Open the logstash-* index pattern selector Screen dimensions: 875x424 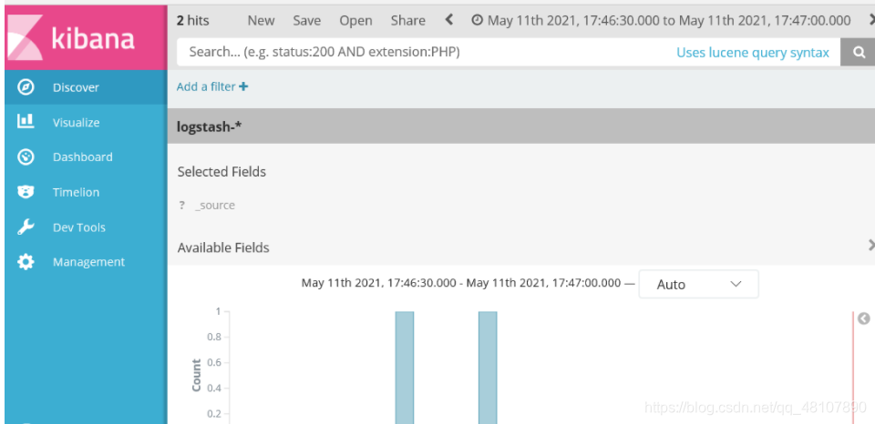(x=210, y=126)
